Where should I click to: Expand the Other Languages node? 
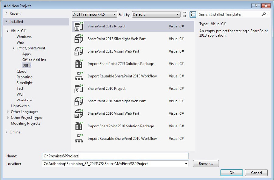8,112
